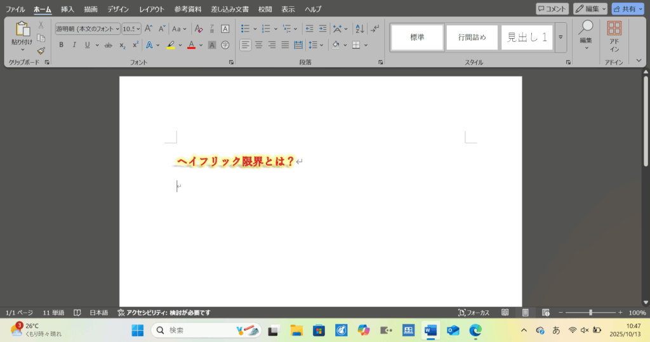This screenshot has height=342, width=650.
Task: Open the font name dropdown
Action: click(x=117, y=29)
